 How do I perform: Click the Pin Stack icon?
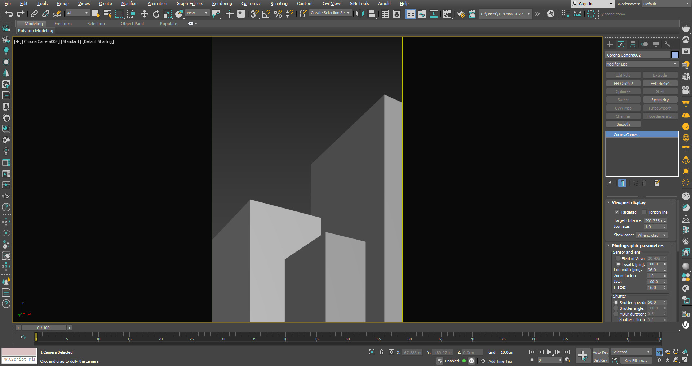pyautogui.click(x=609, y=183)
